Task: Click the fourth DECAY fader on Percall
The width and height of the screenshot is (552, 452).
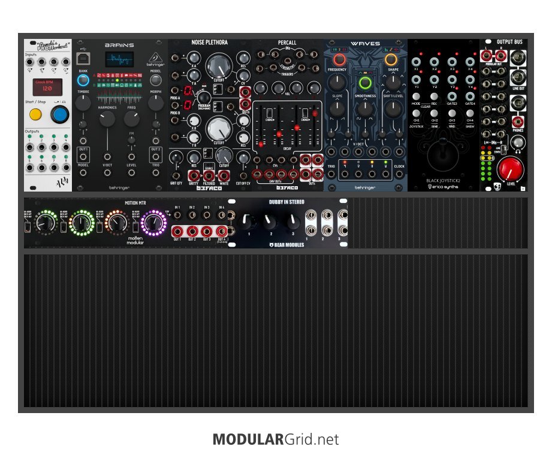Action: 315,113
